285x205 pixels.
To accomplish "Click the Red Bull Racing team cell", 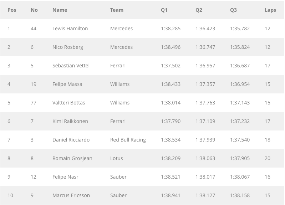I will point(128,140).
